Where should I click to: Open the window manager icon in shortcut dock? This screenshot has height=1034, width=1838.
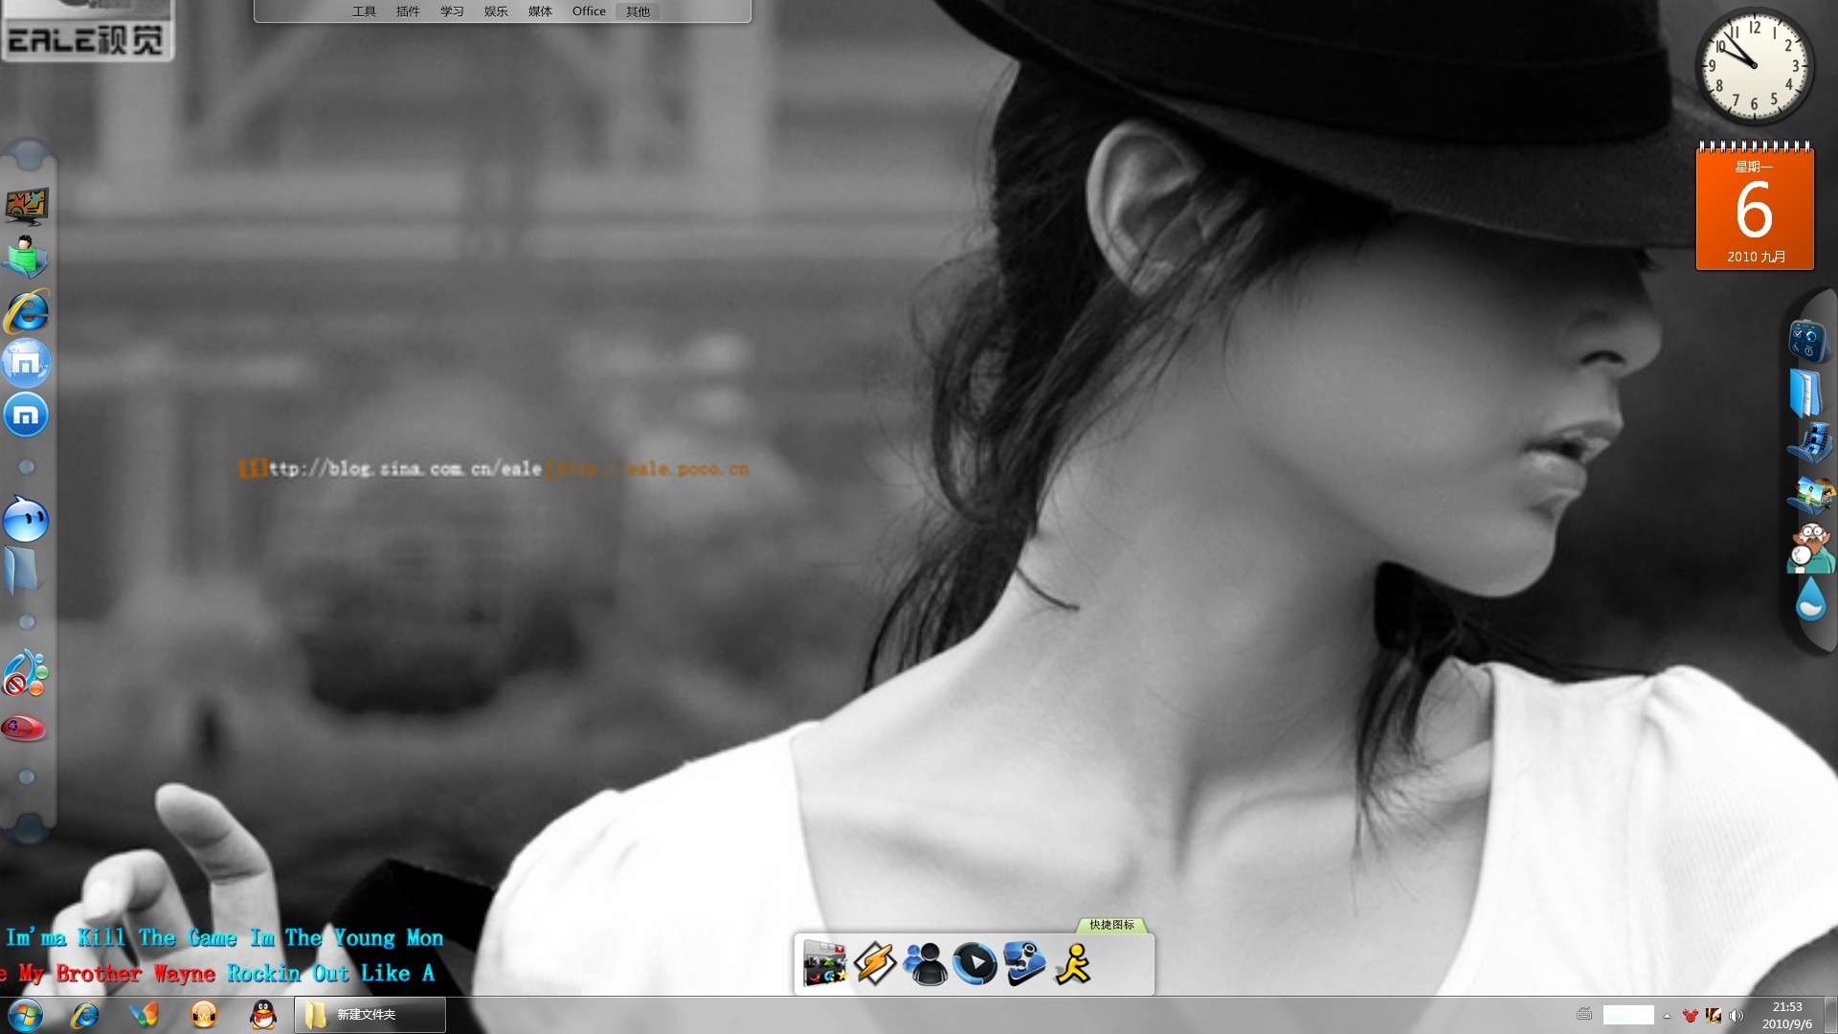825,963
